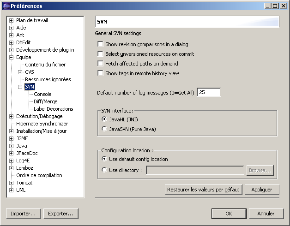Select the JavaHL (JNI) interface option
The height and width of the screenshot is (226, 290).
(104, 119)
